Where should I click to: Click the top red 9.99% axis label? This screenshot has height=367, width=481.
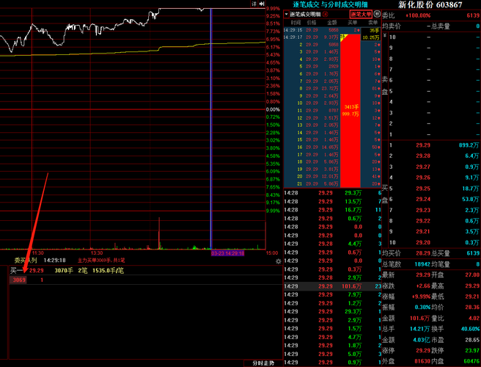coord(273,9)
